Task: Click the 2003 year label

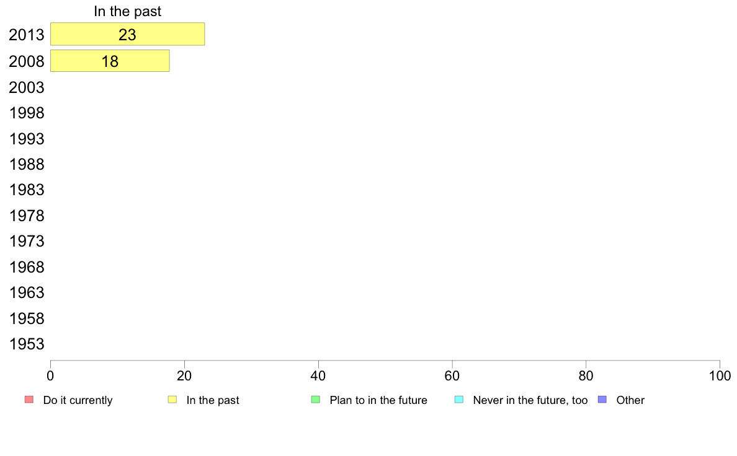Action: (26, 87)
